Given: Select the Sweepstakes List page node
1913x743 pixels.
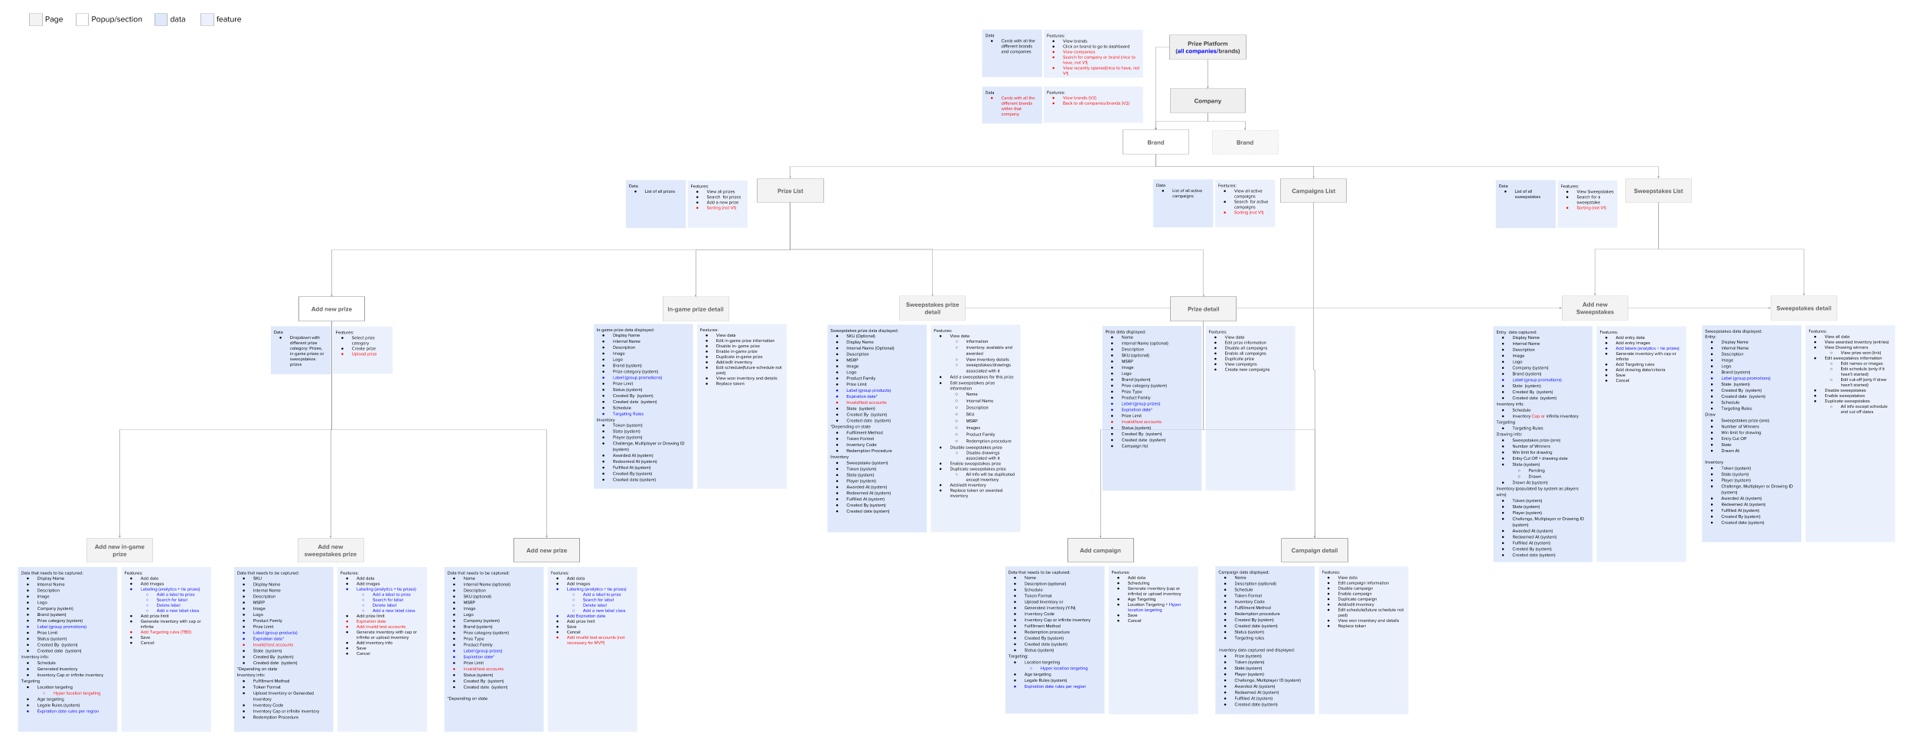Looking at the screenshot, I should point(1658,191).
